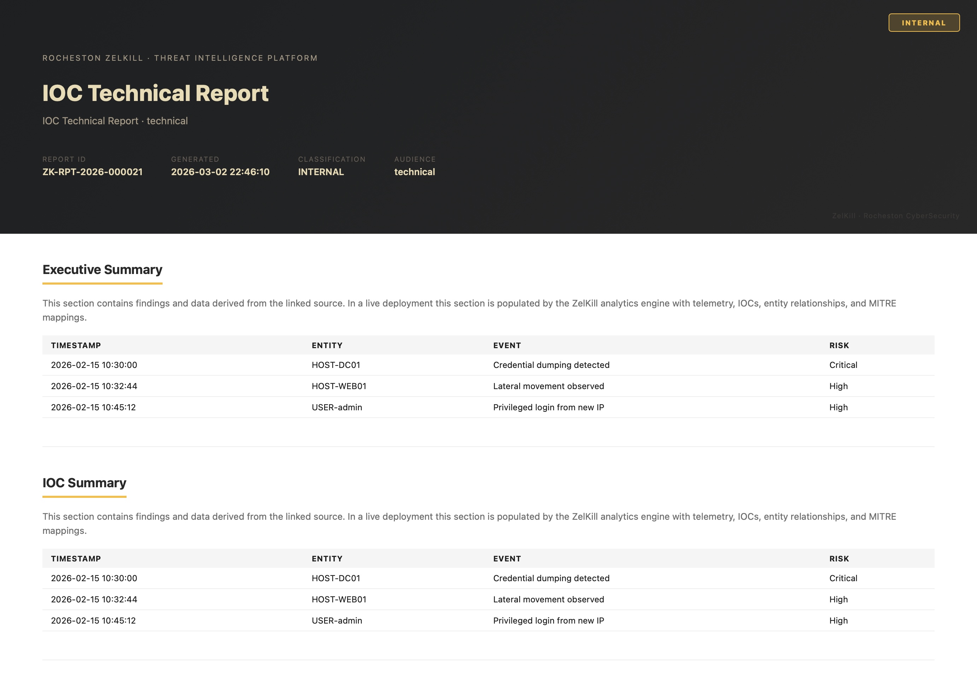This screenshot has width=977, height=685.
Task: Click the Executive Summary heading
Action: coord(102,269)
